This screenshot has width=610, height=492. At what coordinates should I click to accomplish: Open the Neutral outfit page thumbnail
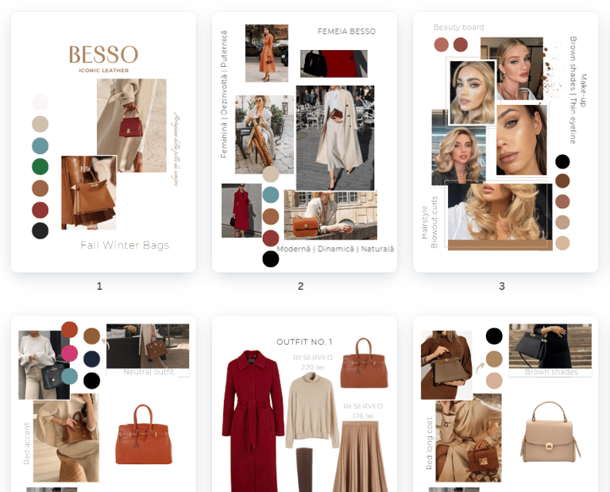tap(103, 404)
